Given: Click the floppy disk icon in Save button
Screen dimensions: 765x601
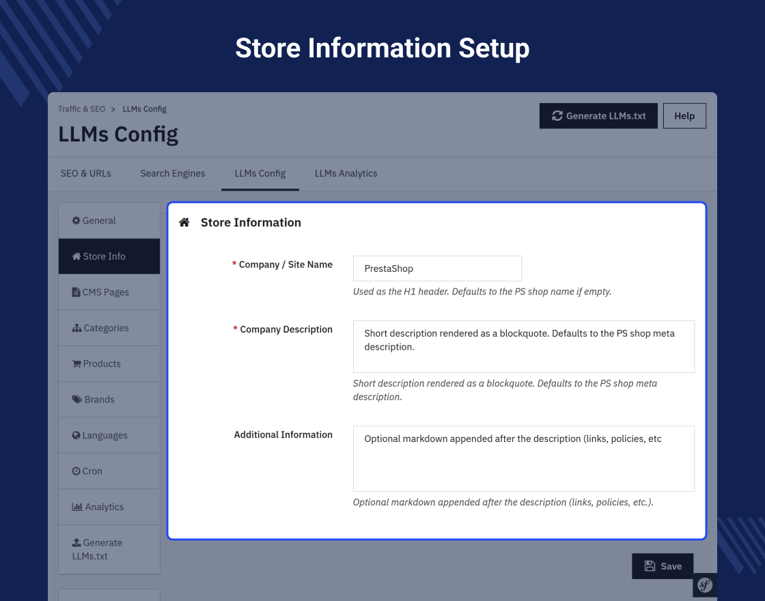Looking at the screenshot, I should (x=650, y=566).
